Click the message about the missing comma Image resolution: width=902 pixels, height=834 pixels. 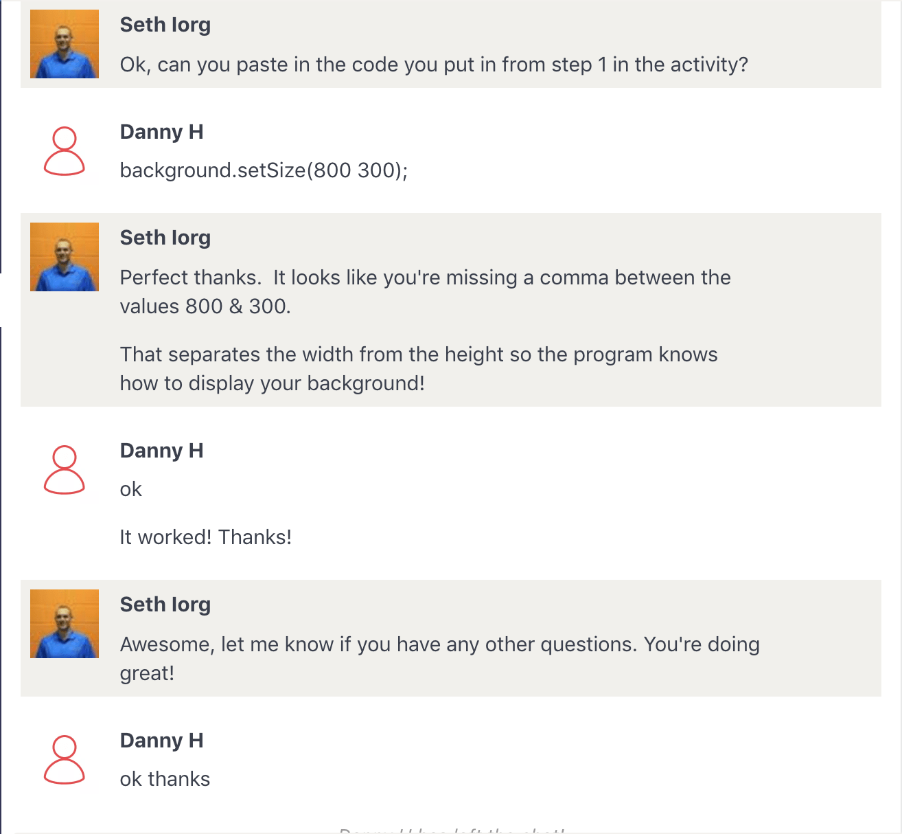[425, 292]
